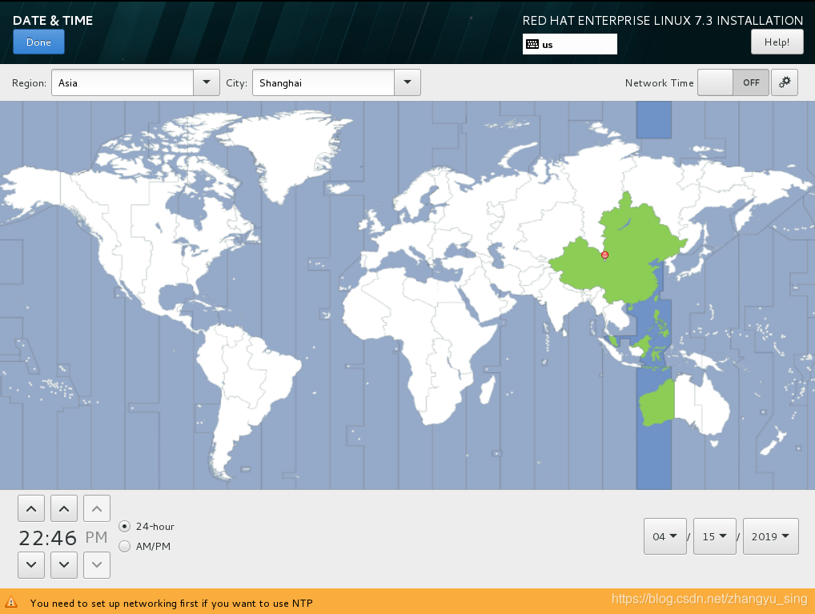Increase minutes with the up arrow

click(x=64, y=508)
